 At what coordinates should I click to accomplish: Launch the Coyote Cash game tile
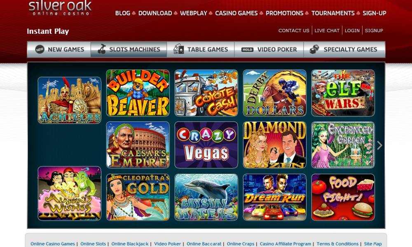pyautogui.click(x=206, y=93)
